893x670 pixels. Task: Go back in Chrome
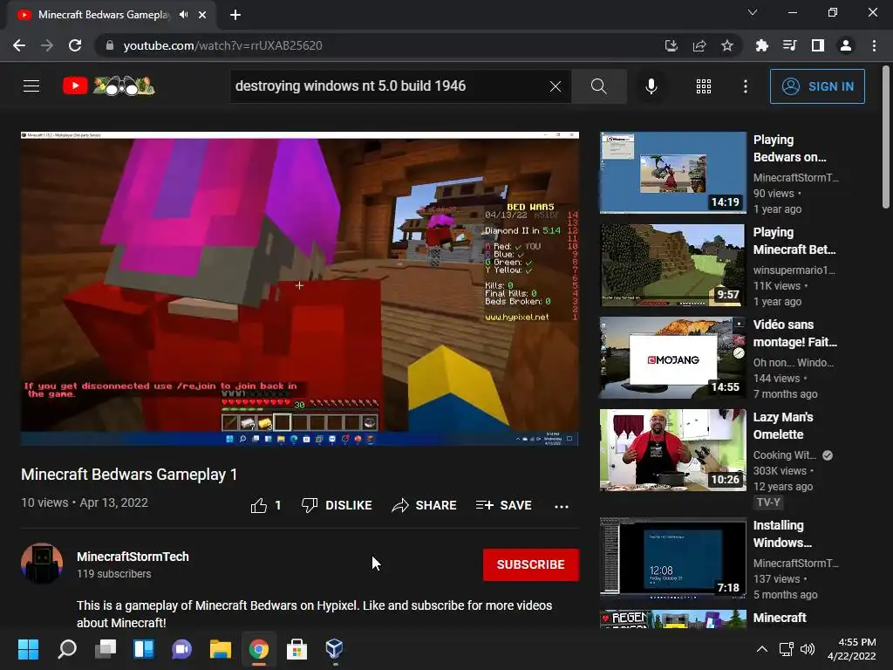point(19,45)
